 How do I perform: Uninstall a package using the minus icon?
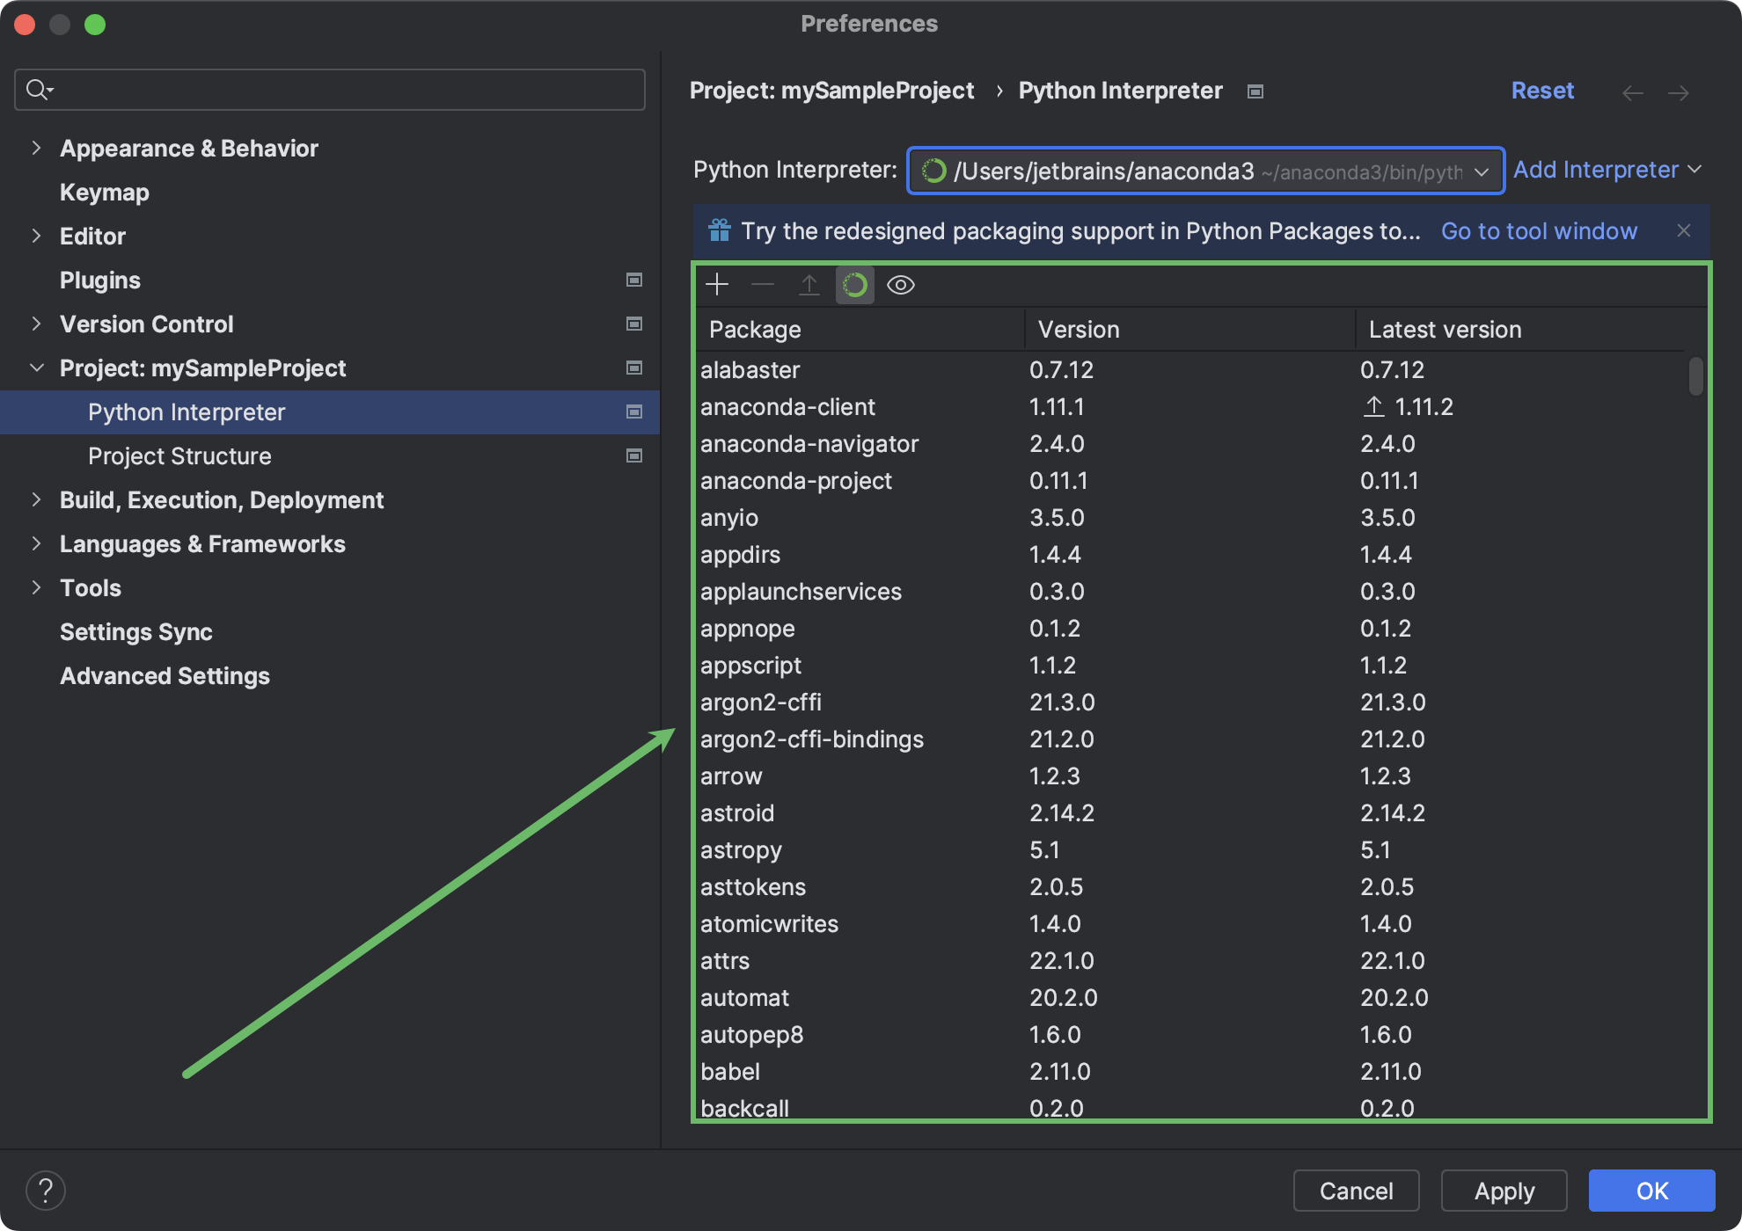click(763, 284)
